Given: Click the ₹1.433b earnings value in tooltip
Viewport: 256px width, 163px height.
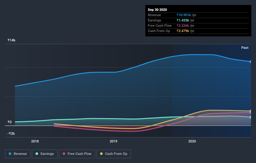Looking at the screenshot, I should 183,20.
